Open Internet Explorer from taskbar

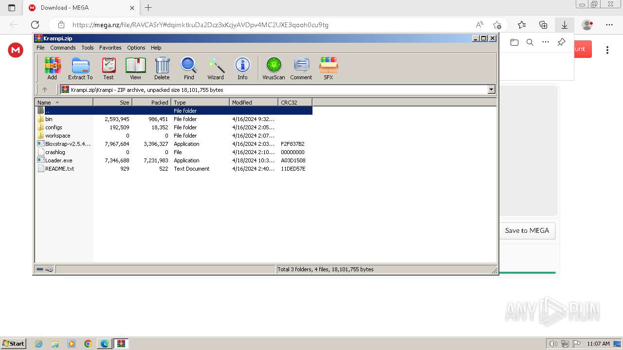pyautogui.click(x=39, y=344)
